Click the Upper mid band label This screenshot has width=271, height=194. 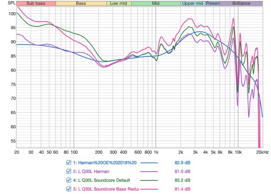pos(193,3)
